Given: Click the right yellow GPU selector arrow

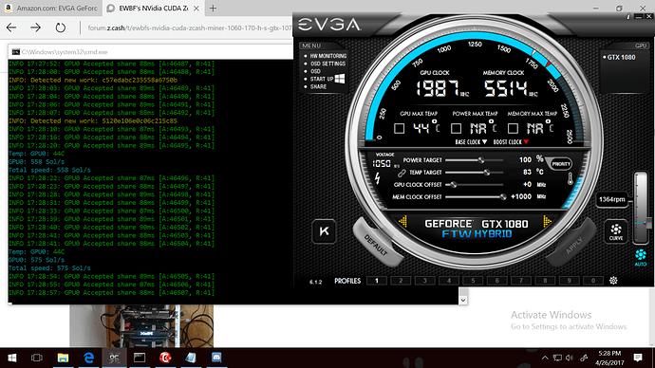Looking at the screenshot, I should (547, 221).
